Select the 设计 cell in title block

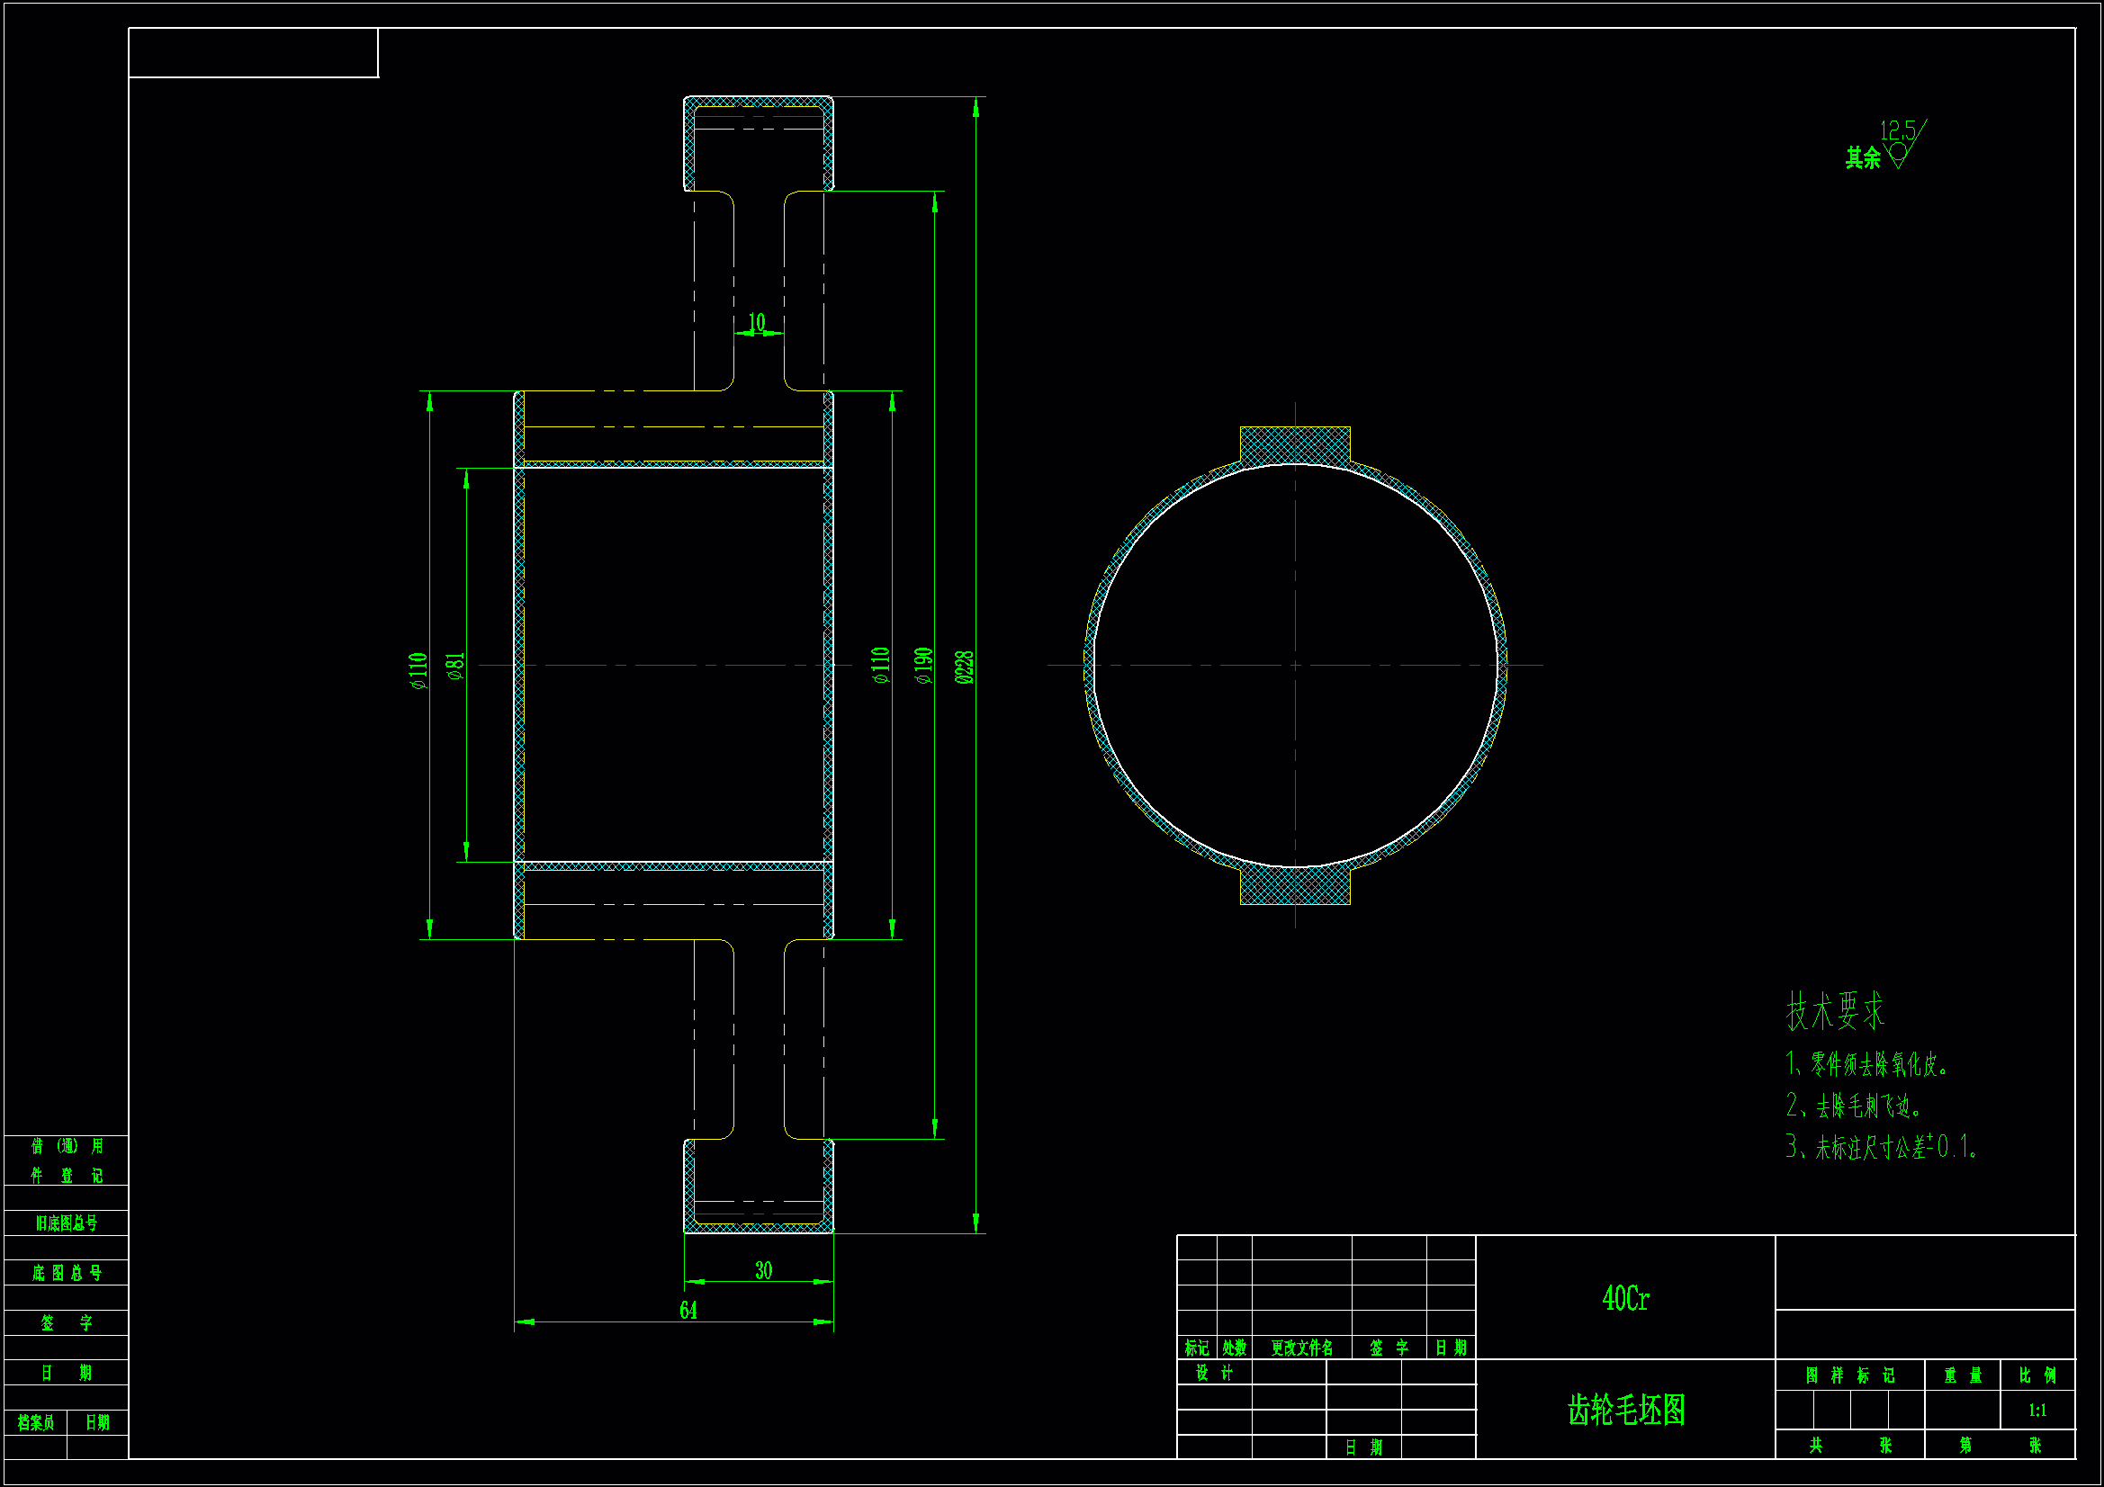point(1214,1373)
